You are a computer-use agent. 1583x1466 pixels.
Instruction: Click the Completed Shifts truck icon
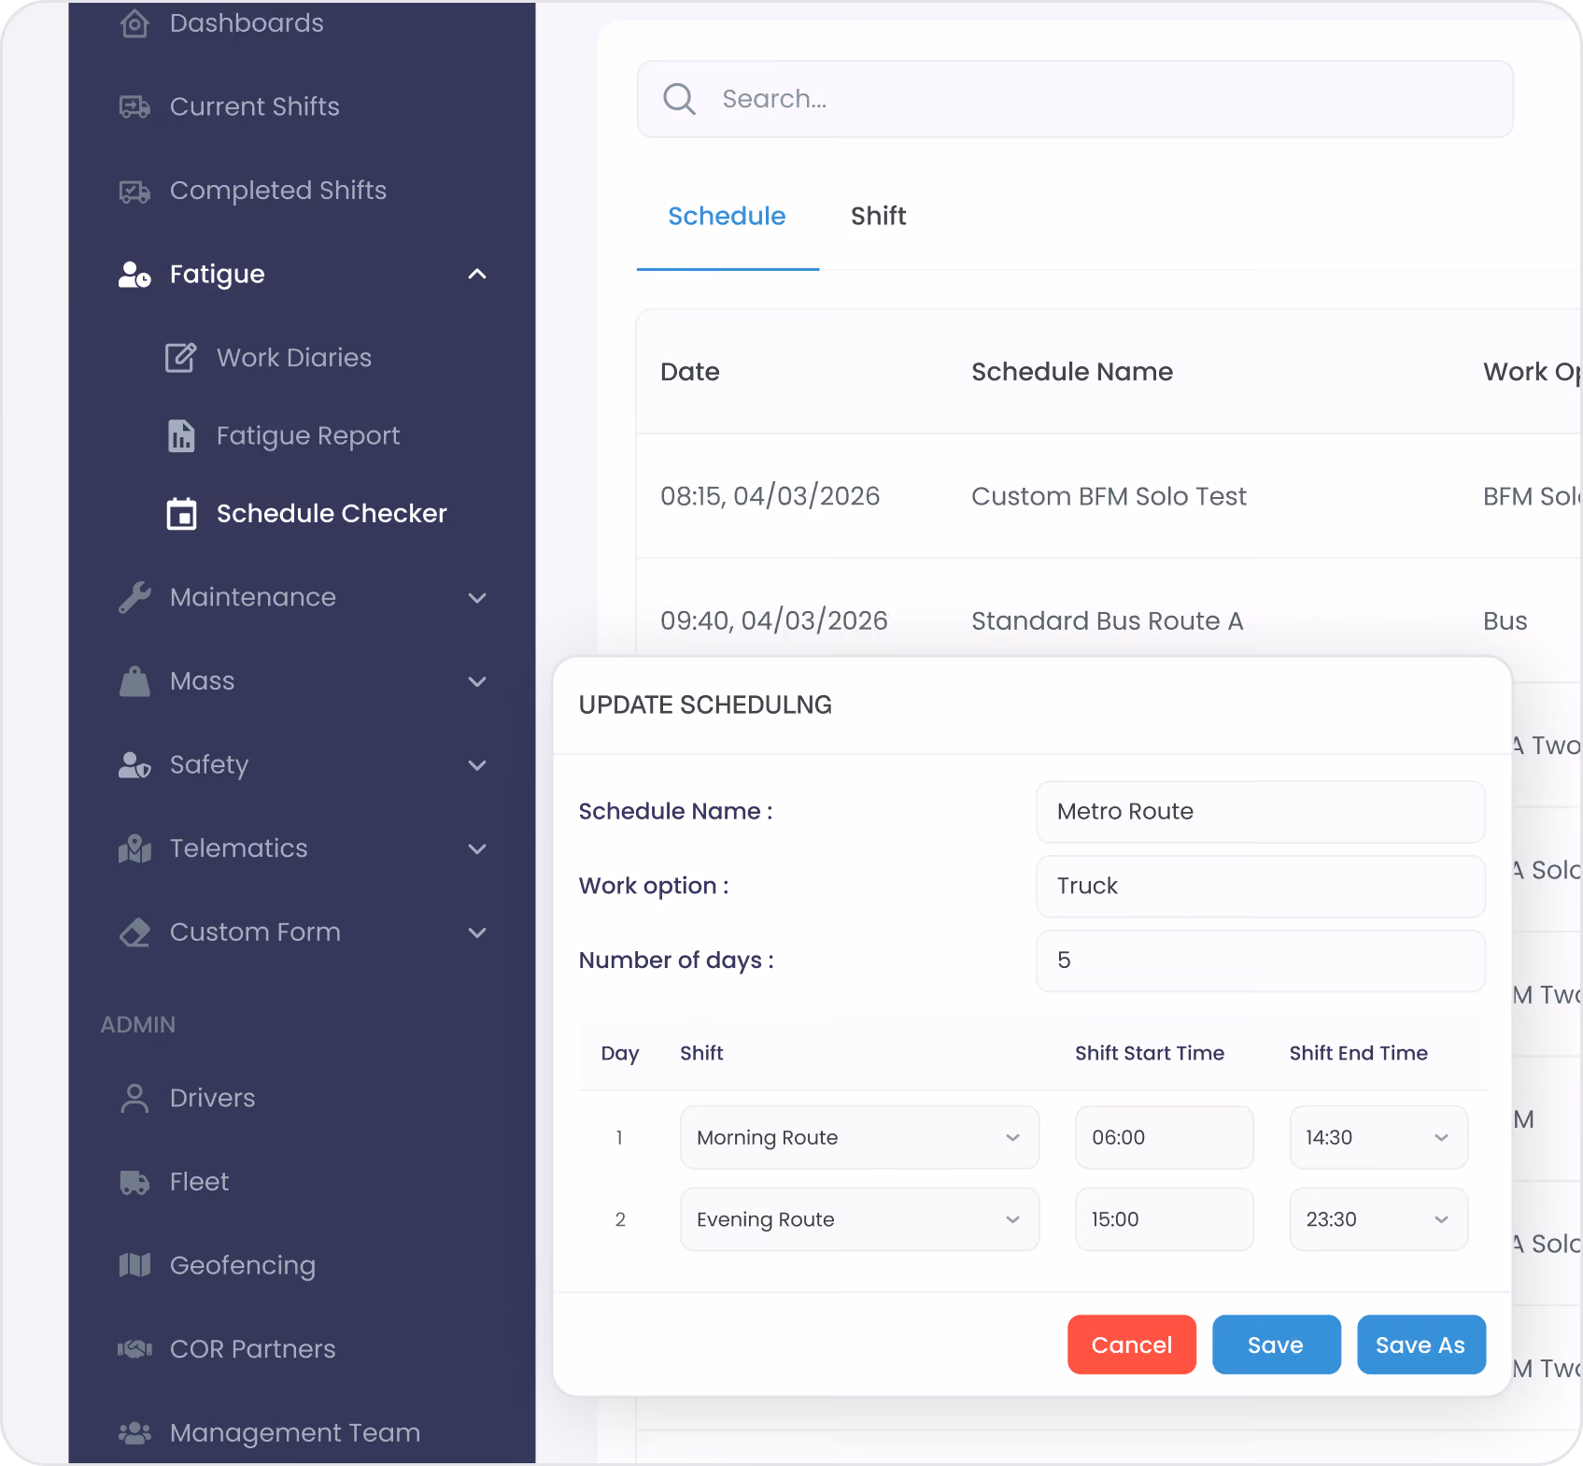134,192
